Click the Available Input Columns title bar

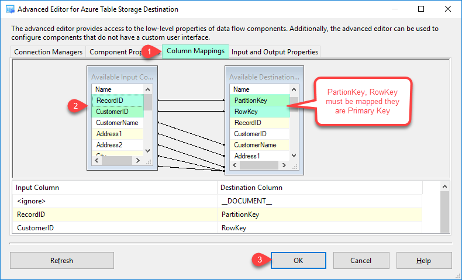click(x=122, y=77)
